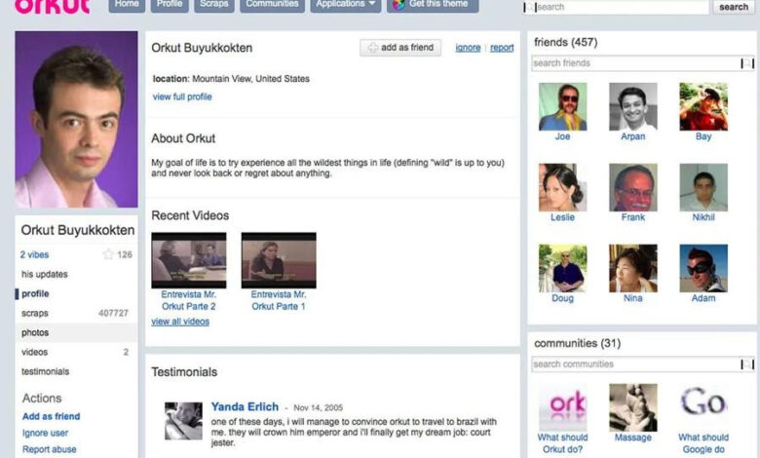The width and height of the screenshot is (760, 458).
Task: Select his updates in the sidebar
Action: click(x=45, y=275)
